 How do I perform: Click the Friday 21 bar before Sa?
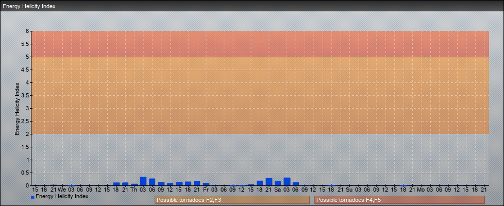268,182
